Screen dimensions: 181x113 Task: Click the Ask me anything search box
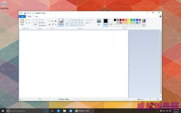(x=25, y=111)
